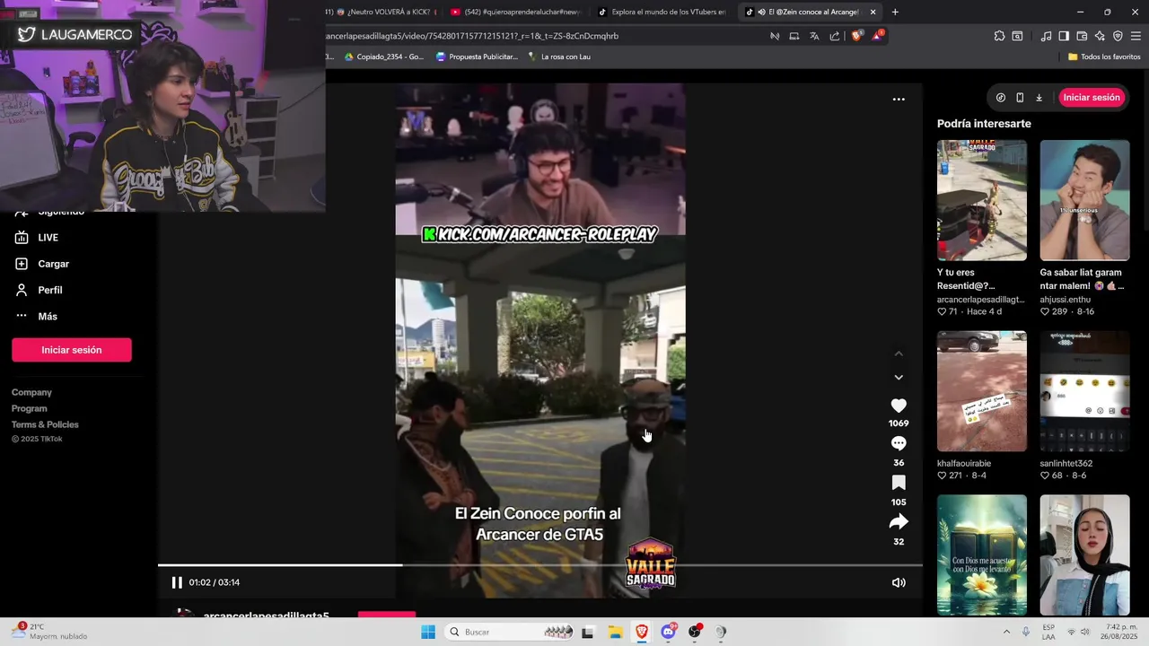
Task: Open the Program footer link
Action: click(x=30, y=408)
